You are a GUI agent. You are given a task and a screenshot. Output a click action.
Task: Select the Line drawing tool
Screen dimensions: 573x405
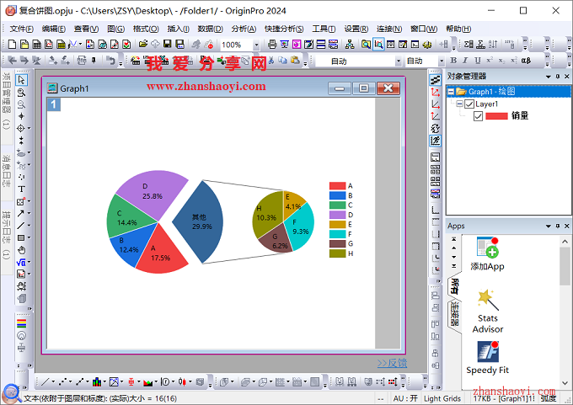[21, 226]
